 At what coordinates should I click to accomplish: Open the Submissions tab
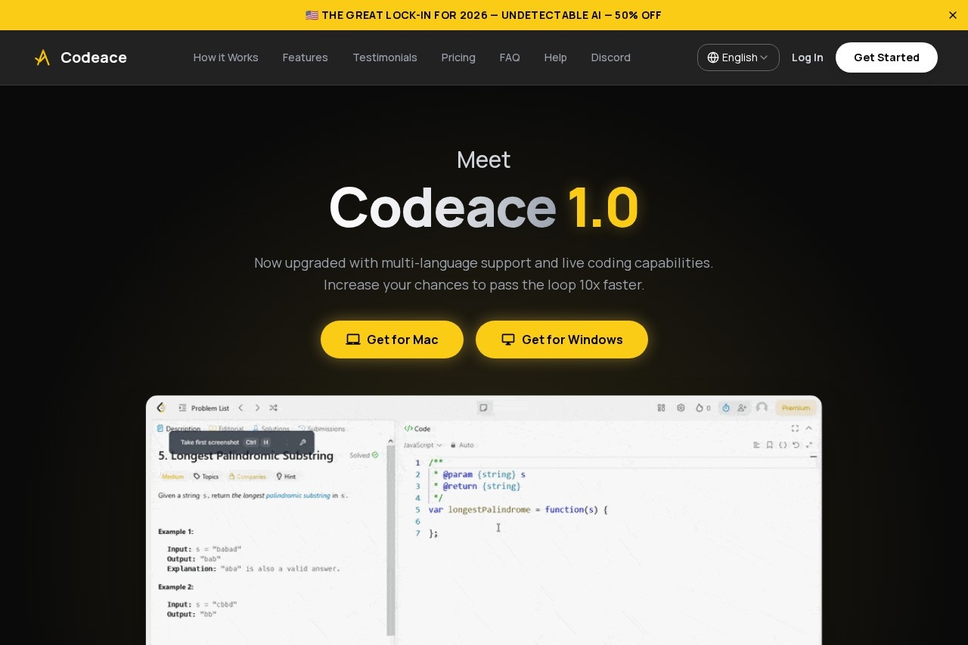pyautogui.click(x=325, y=429)
